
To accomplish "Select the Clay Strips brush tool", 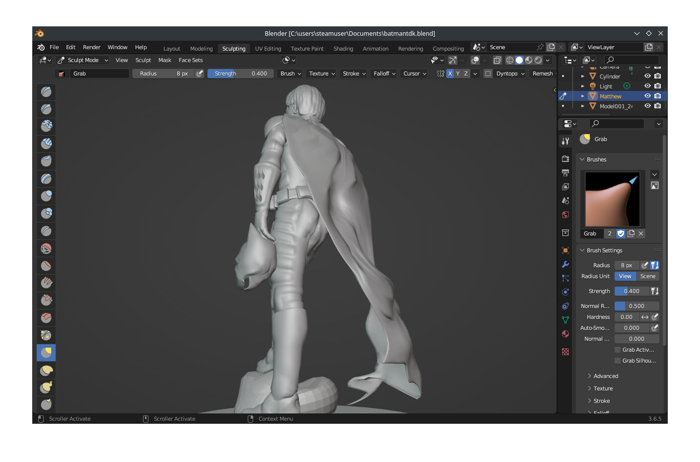I will tap(46, 144).
